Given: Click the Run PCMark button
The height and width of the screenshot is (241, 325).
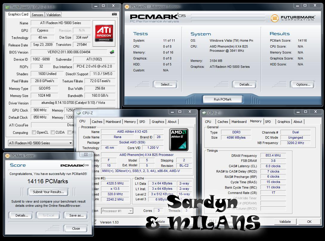Looking at the screenshot, I should [x=223, y=99].
